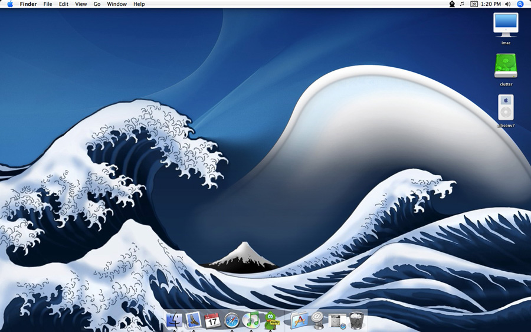Open the Applications folder in the Dock
Screen dimensions: 531x332
299,320
